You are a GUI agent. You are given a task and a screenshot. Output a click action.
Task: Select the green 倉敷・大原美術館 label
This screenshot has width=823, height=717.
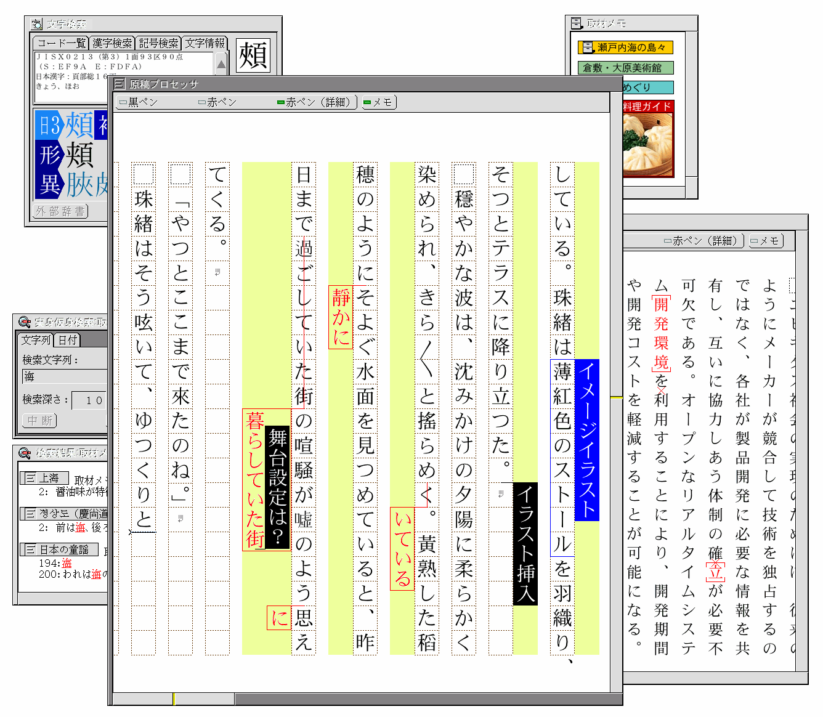pyautogui.click(x=625, y=68)
